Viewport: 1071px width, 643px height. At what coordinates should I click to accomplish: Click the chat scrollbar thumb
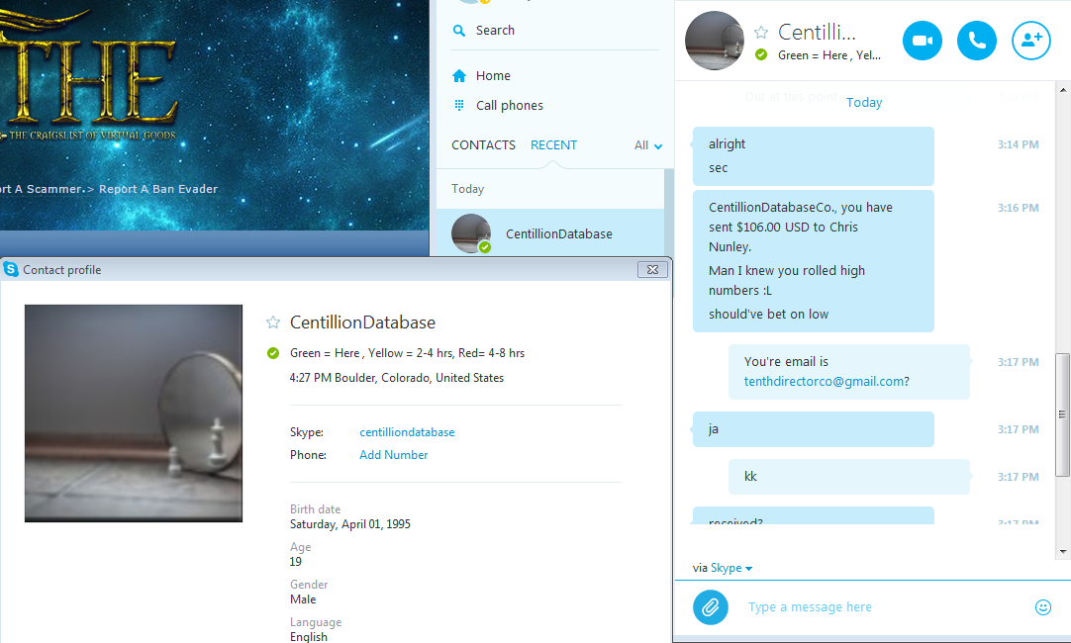click(1063, 414)
